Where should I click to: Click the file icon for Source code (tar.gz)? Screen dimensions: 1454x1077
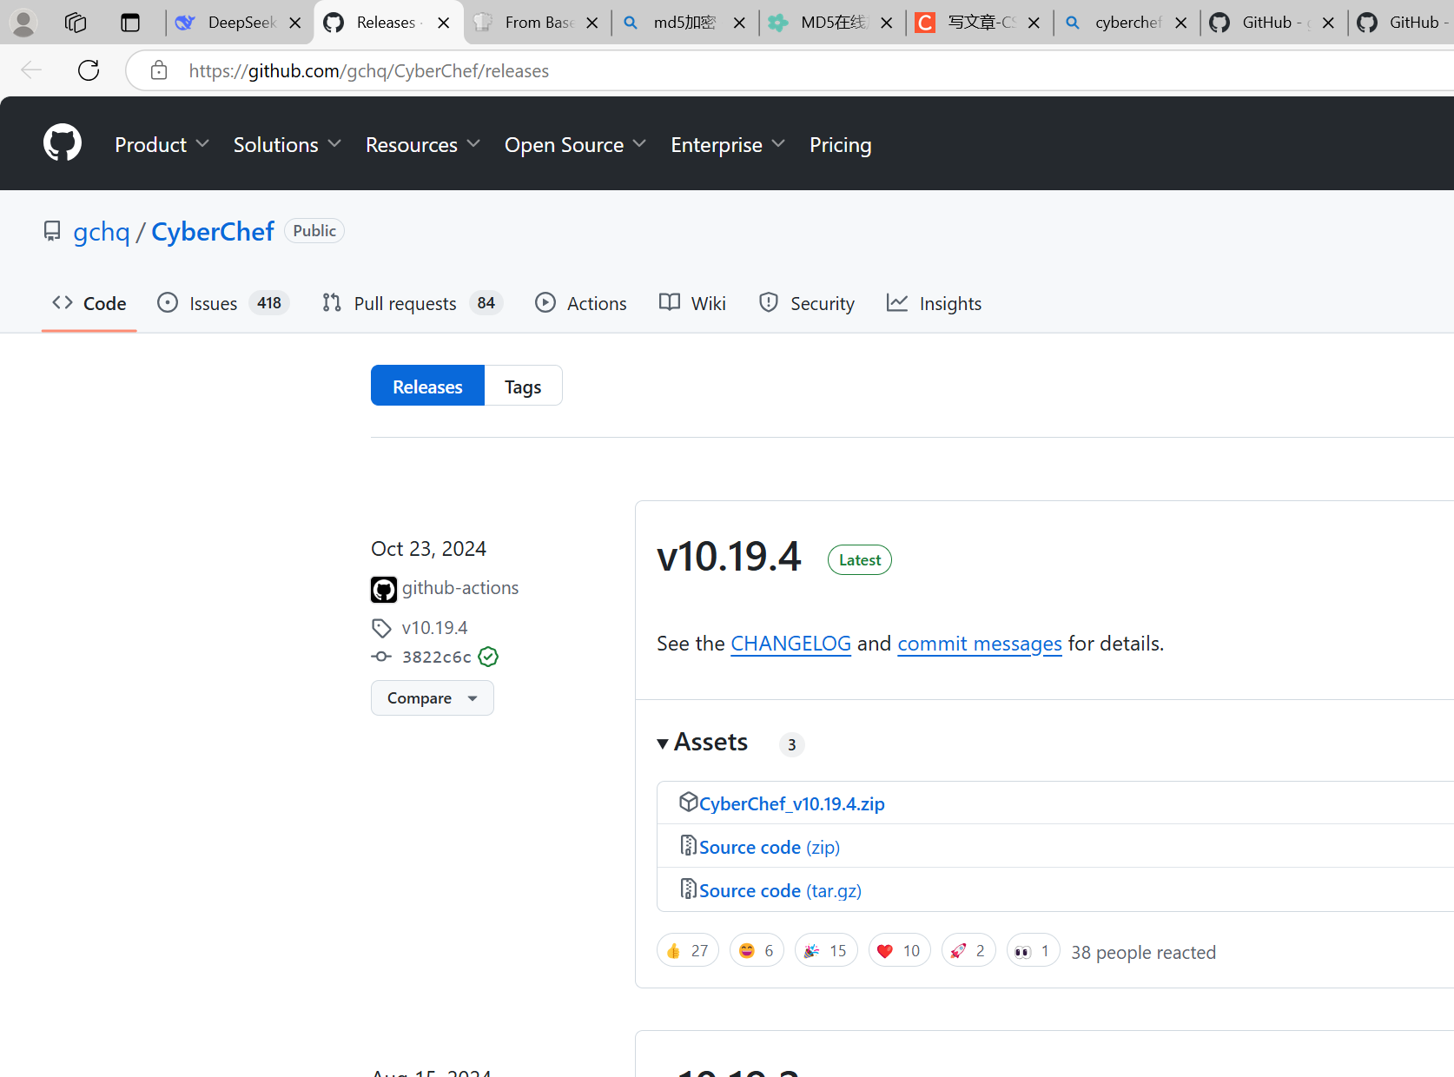coord(688,889)
